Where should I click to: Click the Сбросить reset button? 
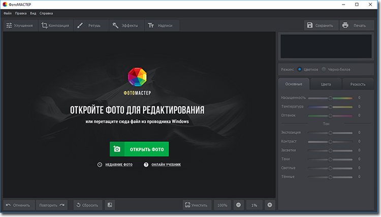point(87,205)
